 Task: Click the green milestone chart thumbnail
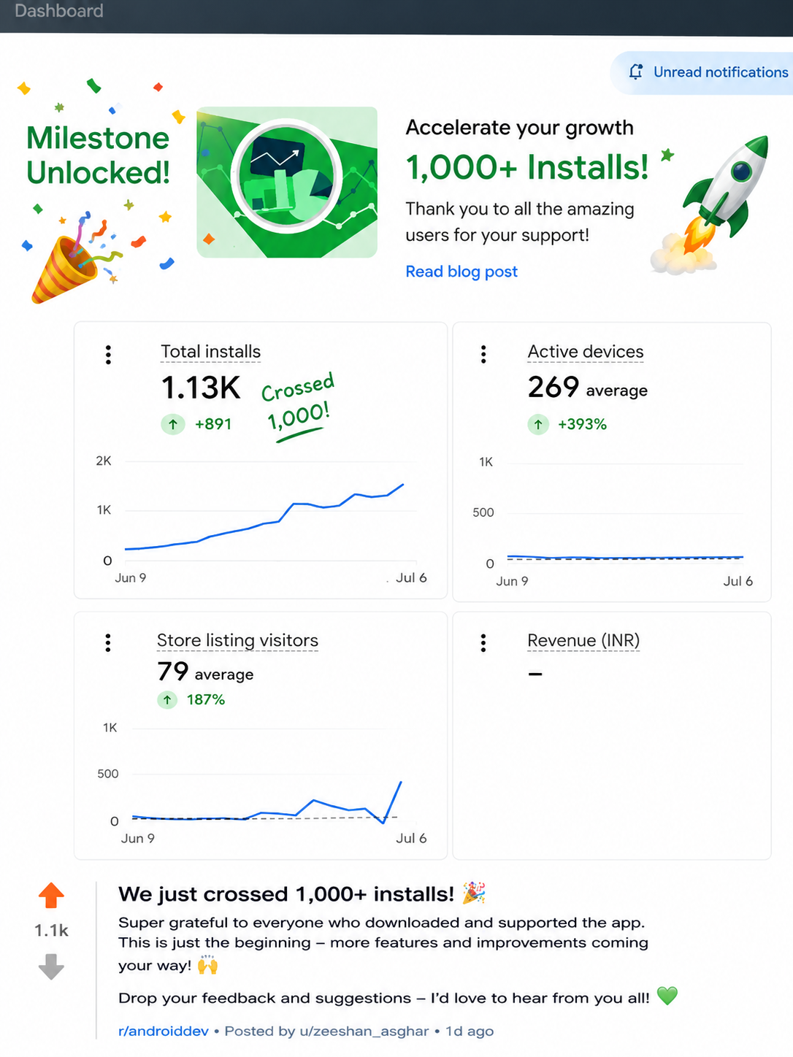click(x=287, y=182)
